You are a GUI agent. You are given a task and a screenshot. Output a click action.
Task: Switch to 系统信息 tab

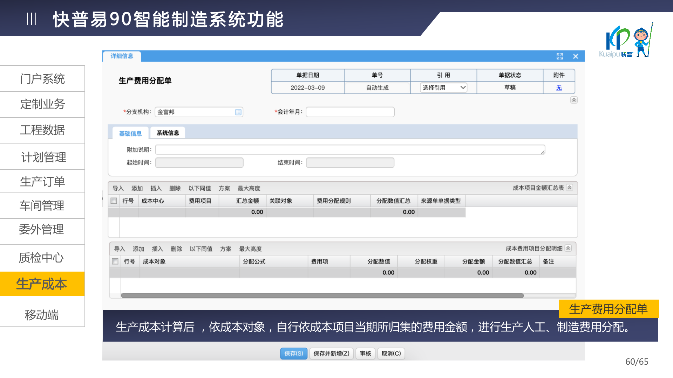tap(168, 133)
